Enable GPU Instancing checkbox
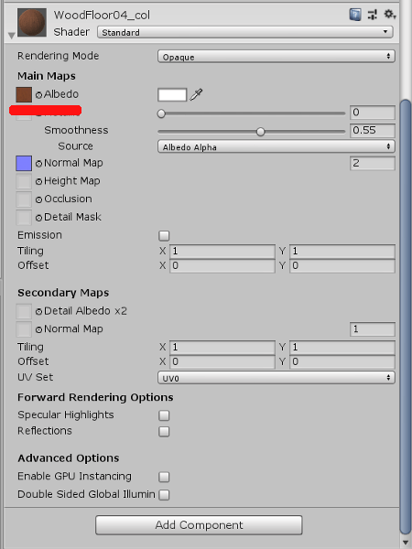 click(164, 477)
